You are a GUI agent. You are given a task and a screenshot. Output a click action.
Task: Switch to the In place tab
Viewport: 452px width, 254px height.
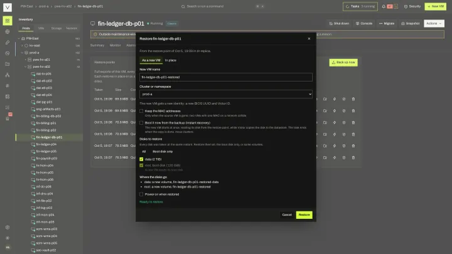(170, 60)
